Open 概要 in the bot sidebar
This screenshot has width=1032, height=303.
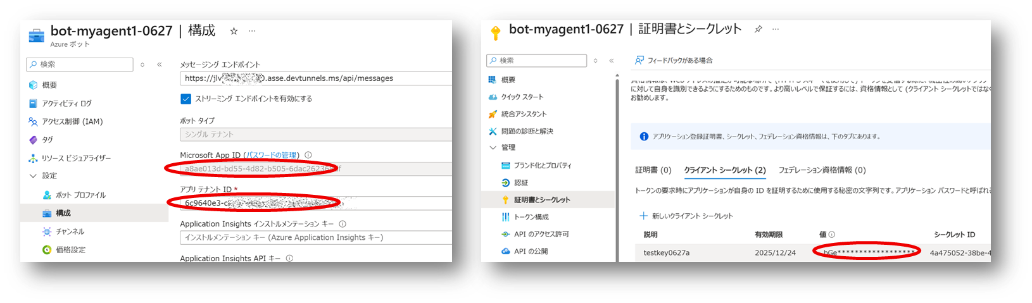[49, 85]
